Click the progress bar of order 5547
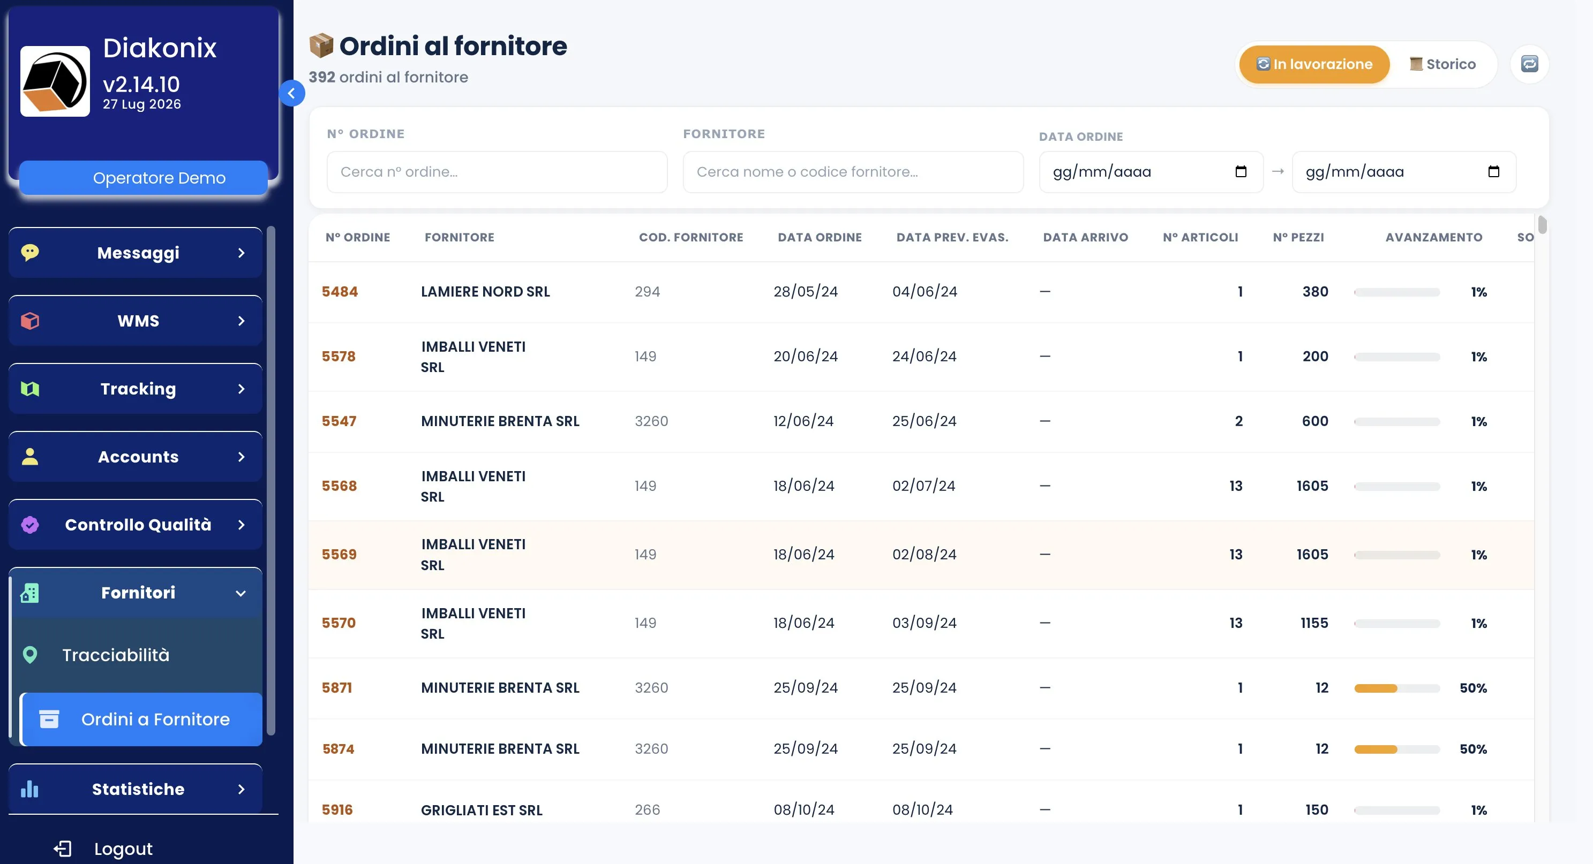 [1397, 421]
